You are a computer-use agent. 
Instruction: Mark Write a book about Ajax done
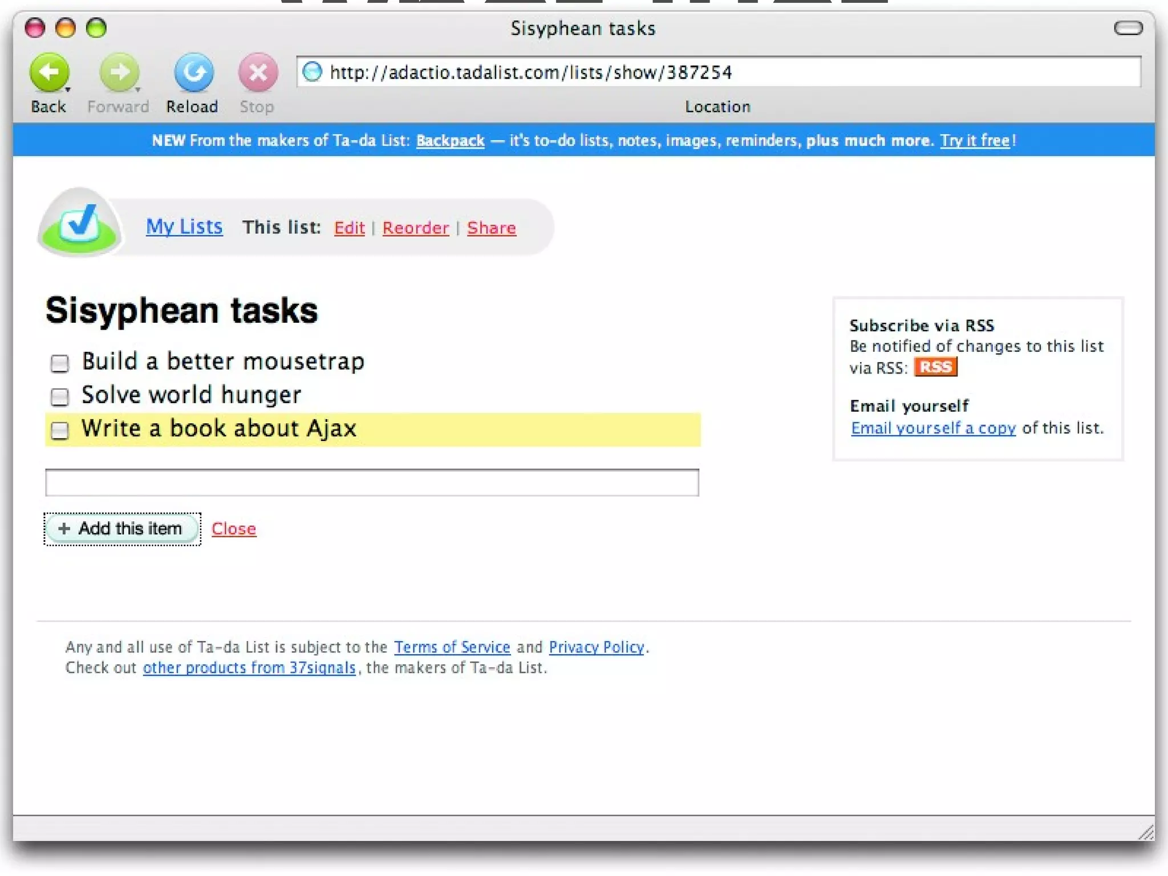(x=59, y=430)
